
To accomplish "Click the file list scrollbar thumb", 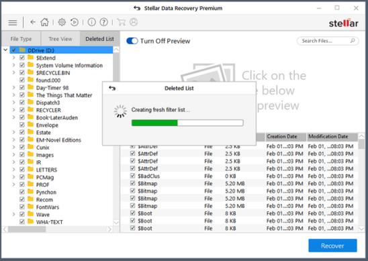I will pyautogui.click(x=362, y=144).
